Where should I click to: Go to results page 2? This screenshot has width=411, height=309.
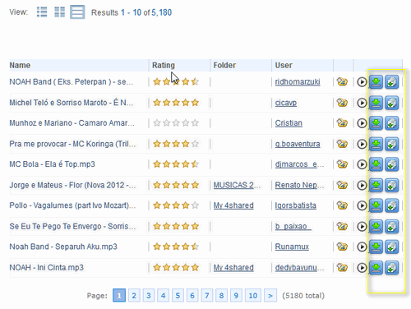point(134,296)
